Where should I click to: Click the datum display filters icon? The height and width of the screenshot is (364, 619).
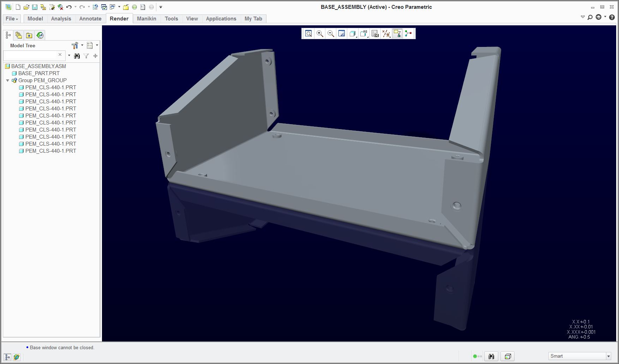(386, 34)
